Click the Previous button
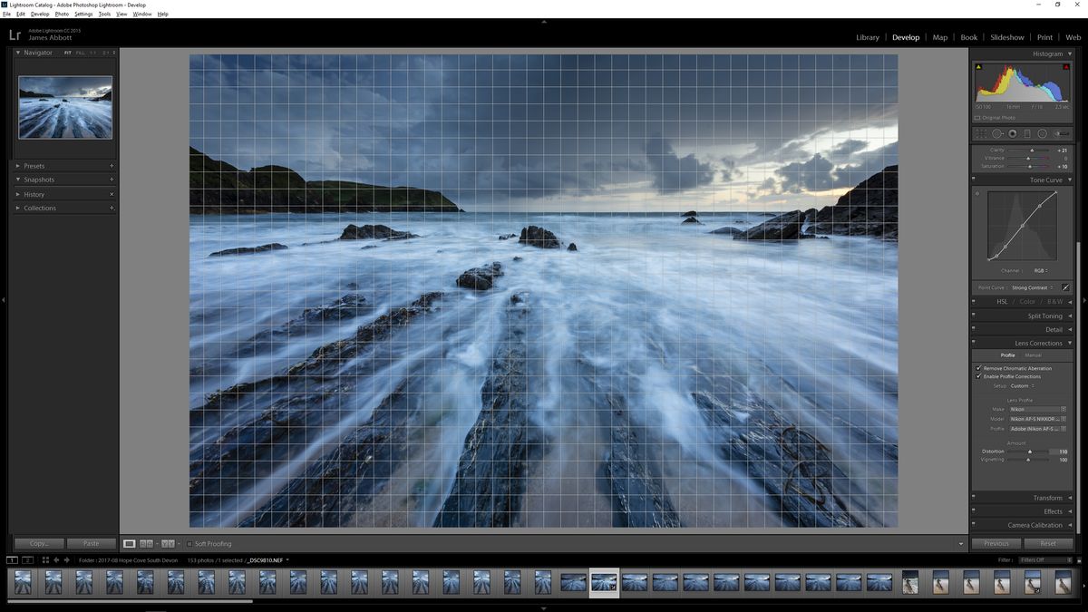Screen dimensions: 1088x612 tap(996, 543)
